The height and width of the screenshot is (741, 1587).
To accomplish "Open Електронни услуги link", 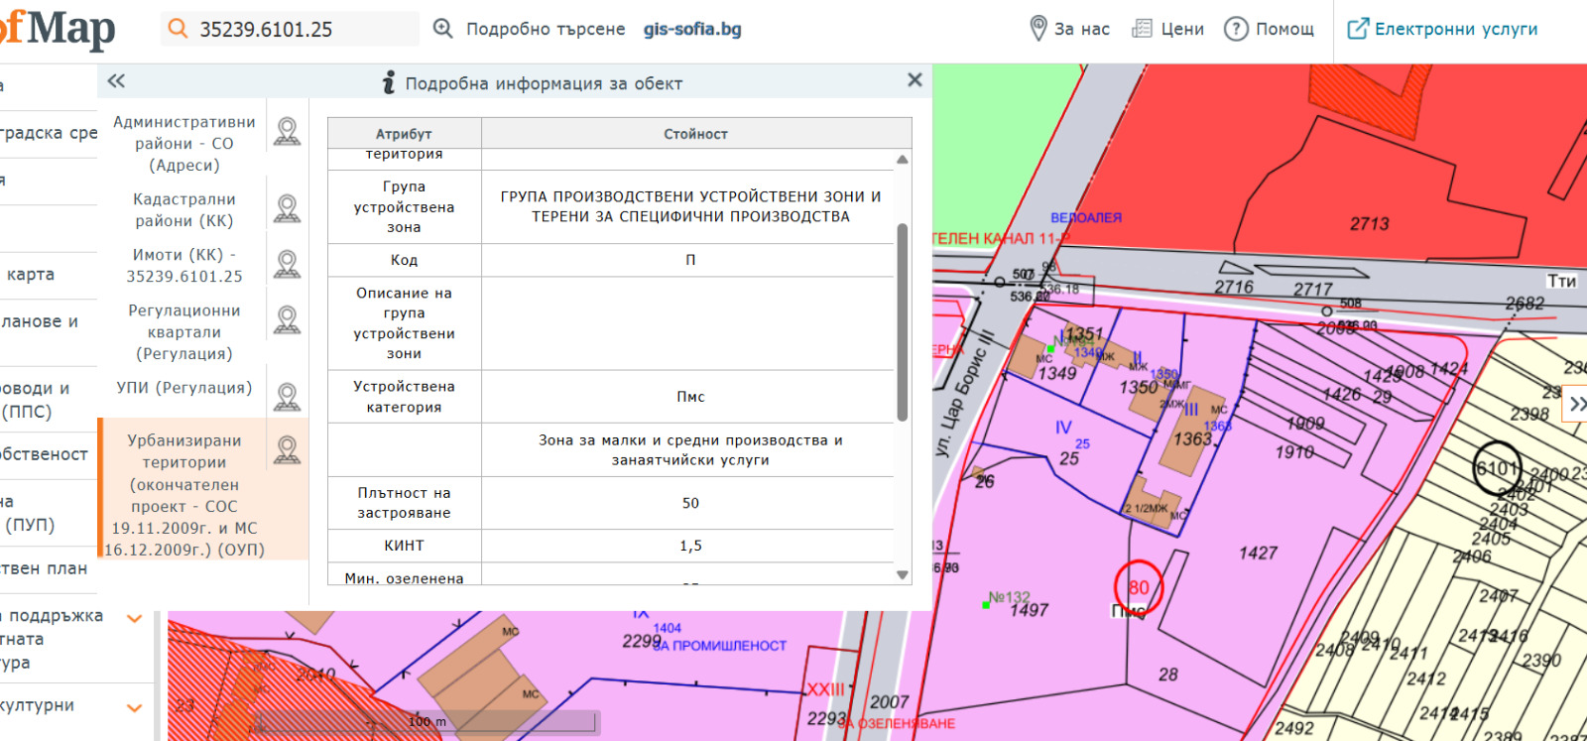I will point(1443,29).
